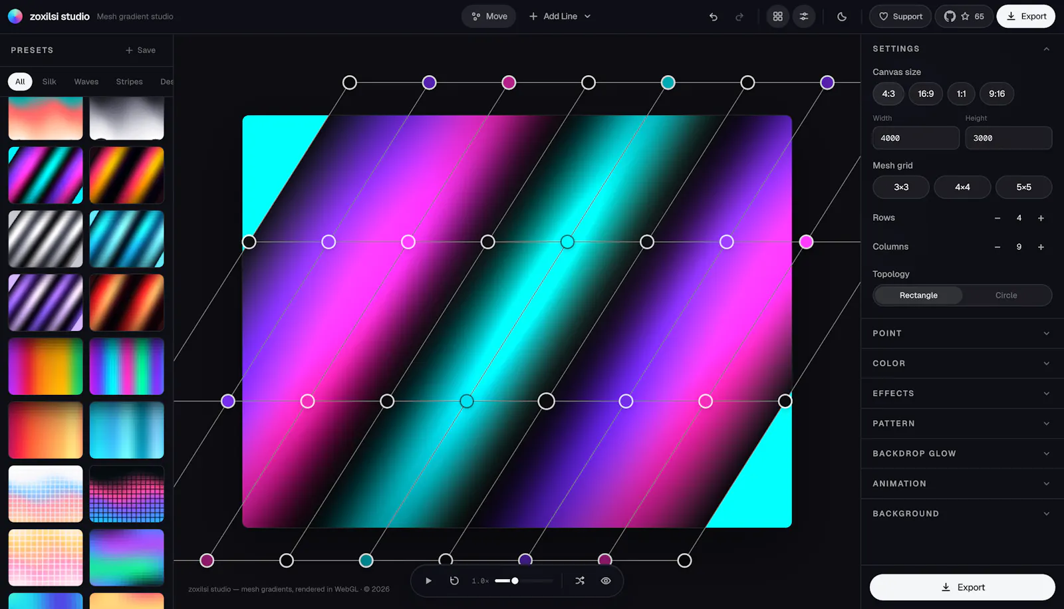Select the vertical rainbow bars preset
The image size is (1064, 609).
pos(126,366)
